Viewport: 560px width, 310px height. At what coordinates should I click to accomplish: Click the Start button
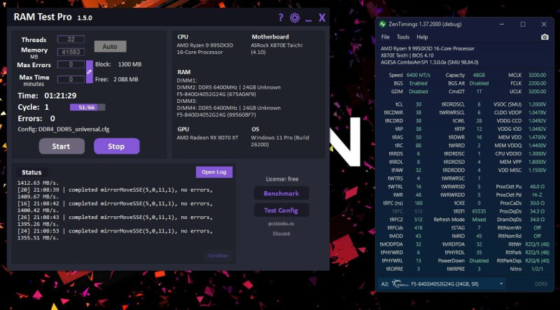click(62, 146)
